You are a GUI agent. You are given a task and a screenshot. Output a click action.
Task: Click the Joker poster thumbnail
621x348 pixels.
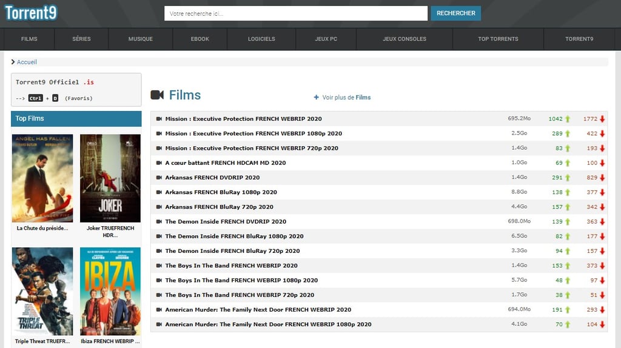[x=110, y=178]
